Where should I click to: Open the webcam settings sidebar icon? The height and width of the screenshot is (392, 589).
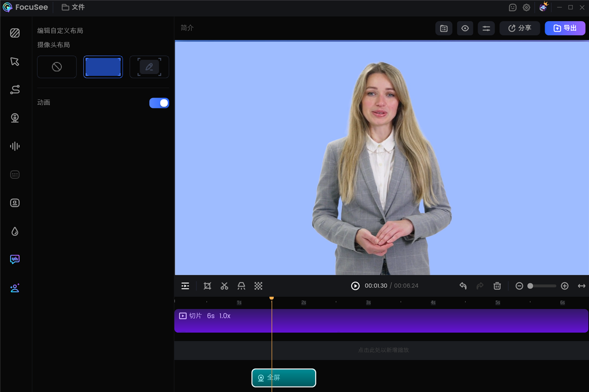click(x=15, y=118)
